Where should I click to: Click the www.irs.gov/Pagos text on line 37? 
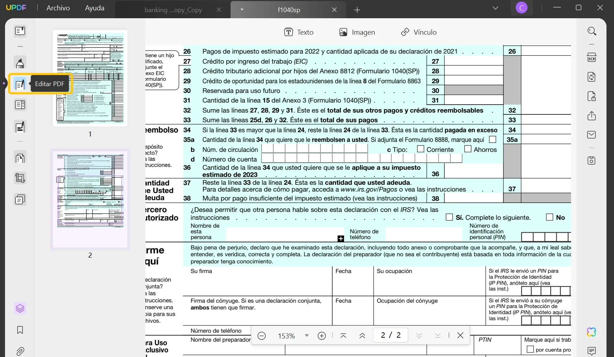coord(369,189)
